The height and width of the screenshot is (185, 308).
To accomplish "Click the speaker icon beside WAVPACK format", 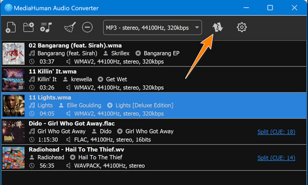I will tap(68, 166).
